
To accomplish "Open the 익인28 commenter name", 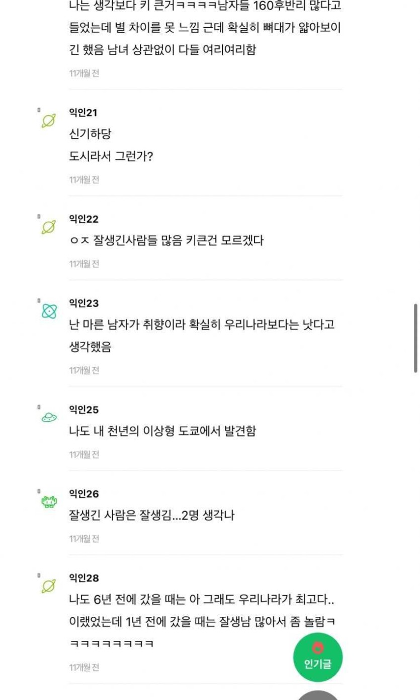I will (x=83, y=578).
